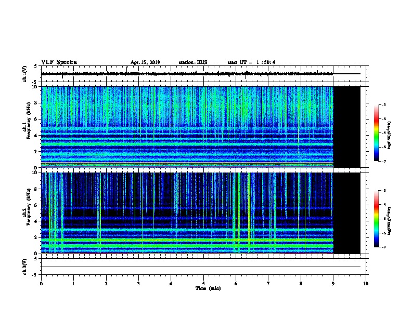This screenshot has height=318, width=412.
Task: Click the "ch.3(V)" waveform axis label
Action: 25,267
